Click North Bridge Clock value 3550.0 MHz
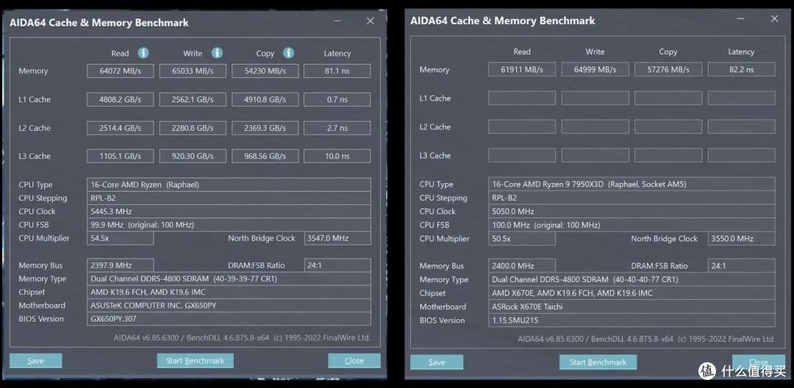The width and height of the screenshot is (794, 388). 741,239
